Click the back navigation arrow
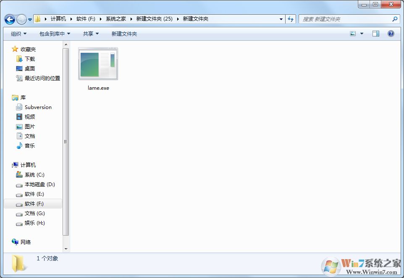The image size is (404, 278). tap(9, 18)
